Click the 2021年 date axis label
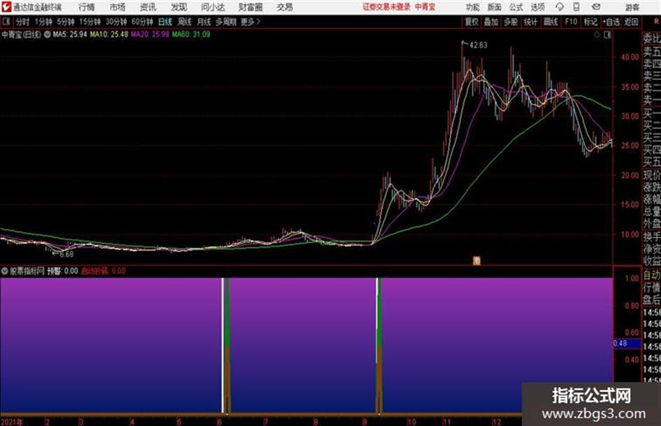 12,422
